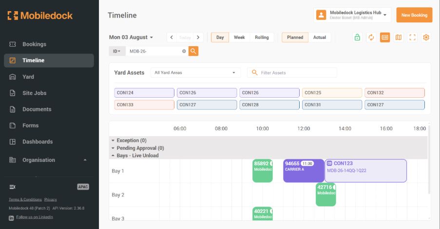Select the CON132 yard asset chip

tap(395, 93)
